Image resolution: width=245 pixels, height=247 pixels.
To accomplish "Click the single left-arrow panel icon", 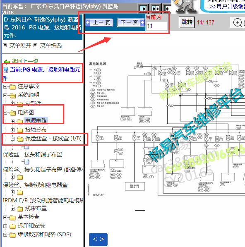I will [168, 9].
